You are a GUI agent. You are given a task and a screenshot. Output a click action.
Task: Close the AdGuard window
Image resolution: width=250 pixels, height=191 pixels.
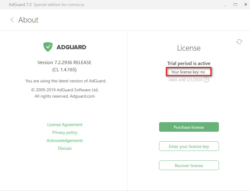[x=246, y=4]
